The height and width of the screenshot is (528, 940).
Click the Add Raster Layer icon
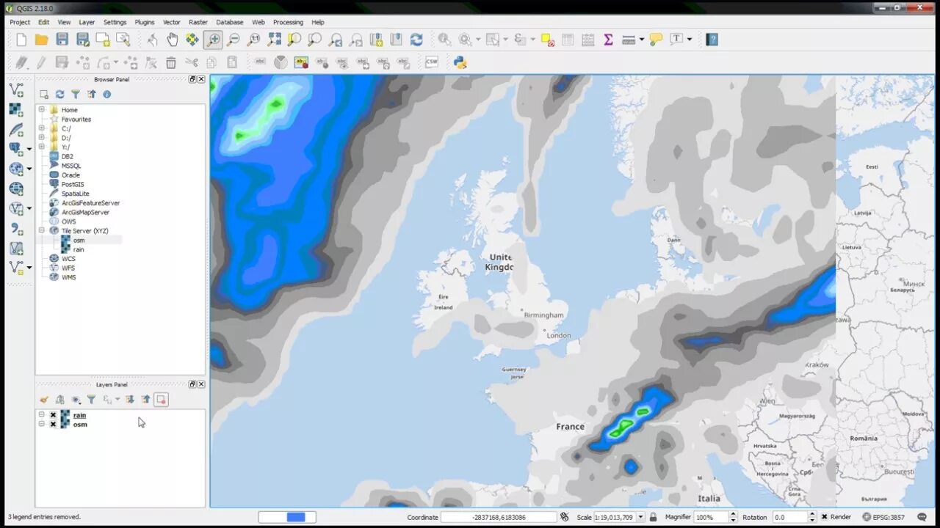[x=16, y=109]
